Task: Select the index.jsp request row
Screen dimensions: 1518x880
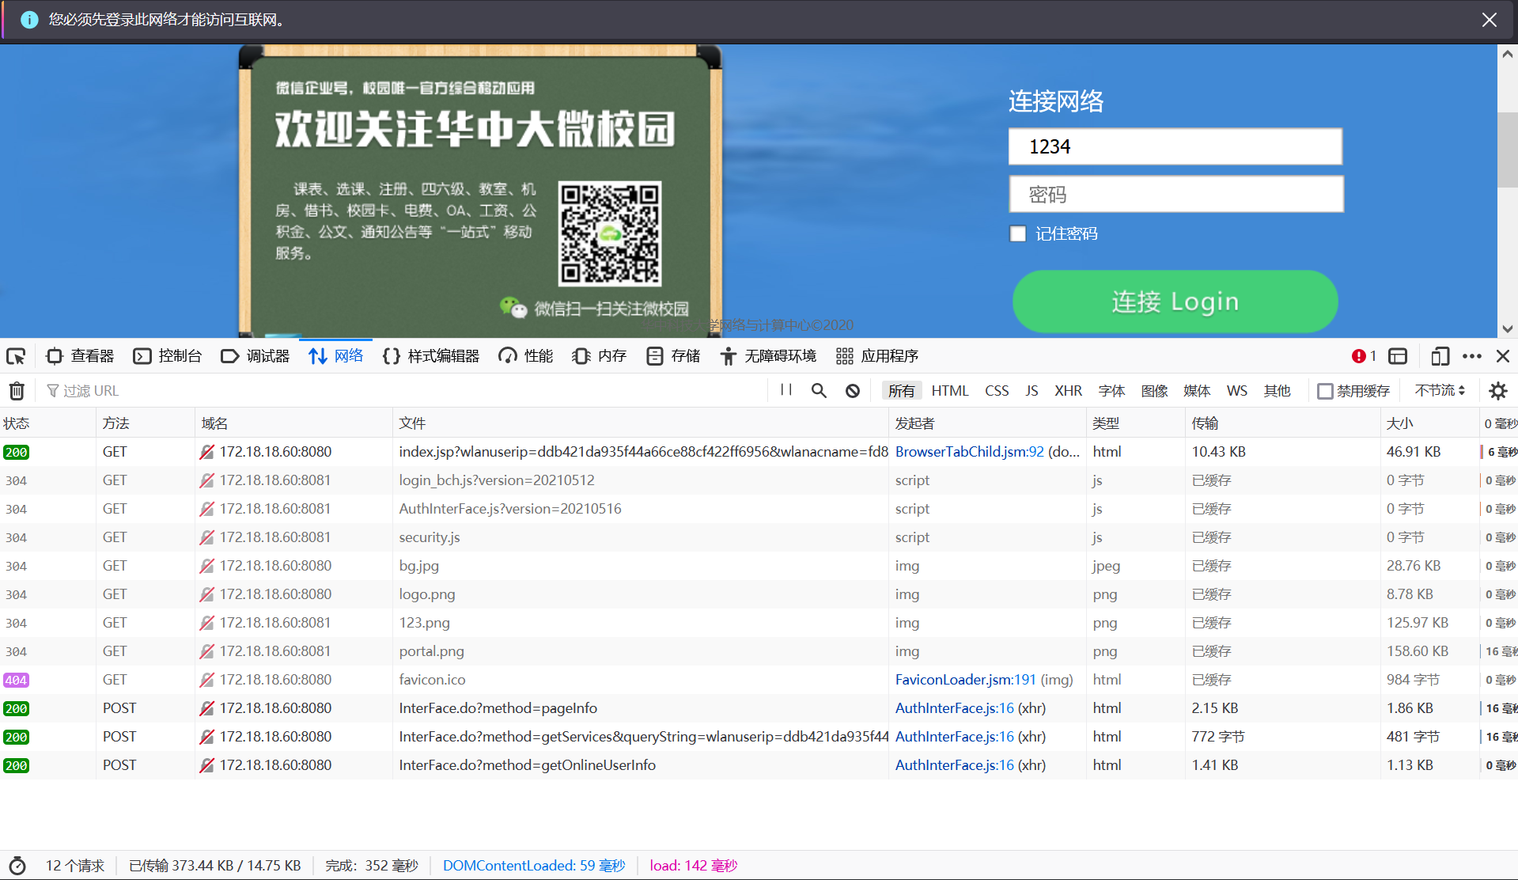Action: (x=759, y=452)
